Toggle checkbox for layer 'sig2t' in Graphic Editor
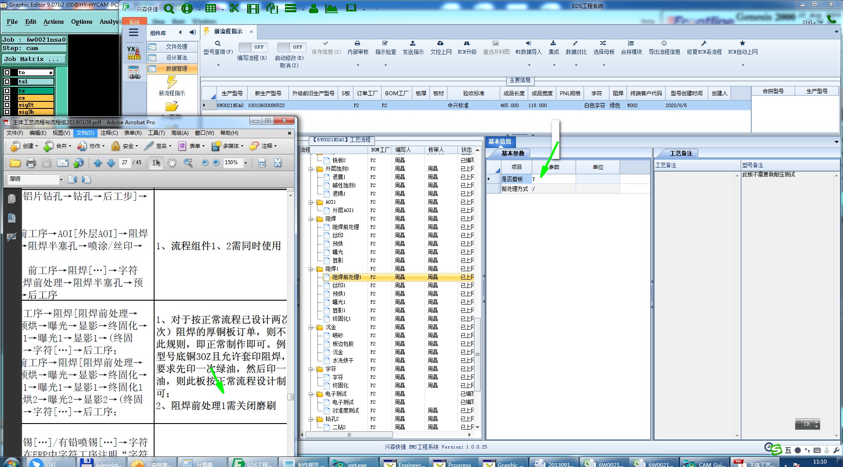The width and height of the screenshot is (843, 467). 7,105
